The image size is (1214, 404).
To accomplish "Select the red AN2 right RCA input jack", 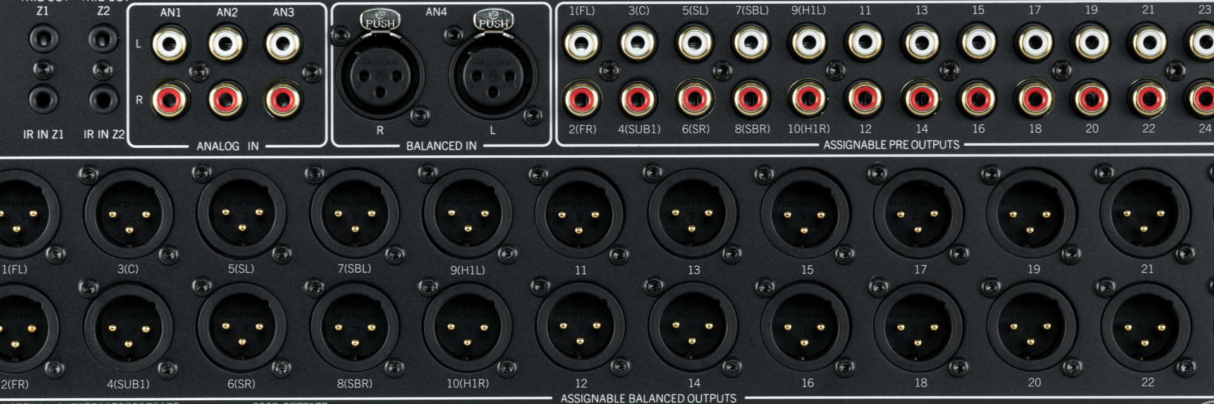I will point(226,100).
